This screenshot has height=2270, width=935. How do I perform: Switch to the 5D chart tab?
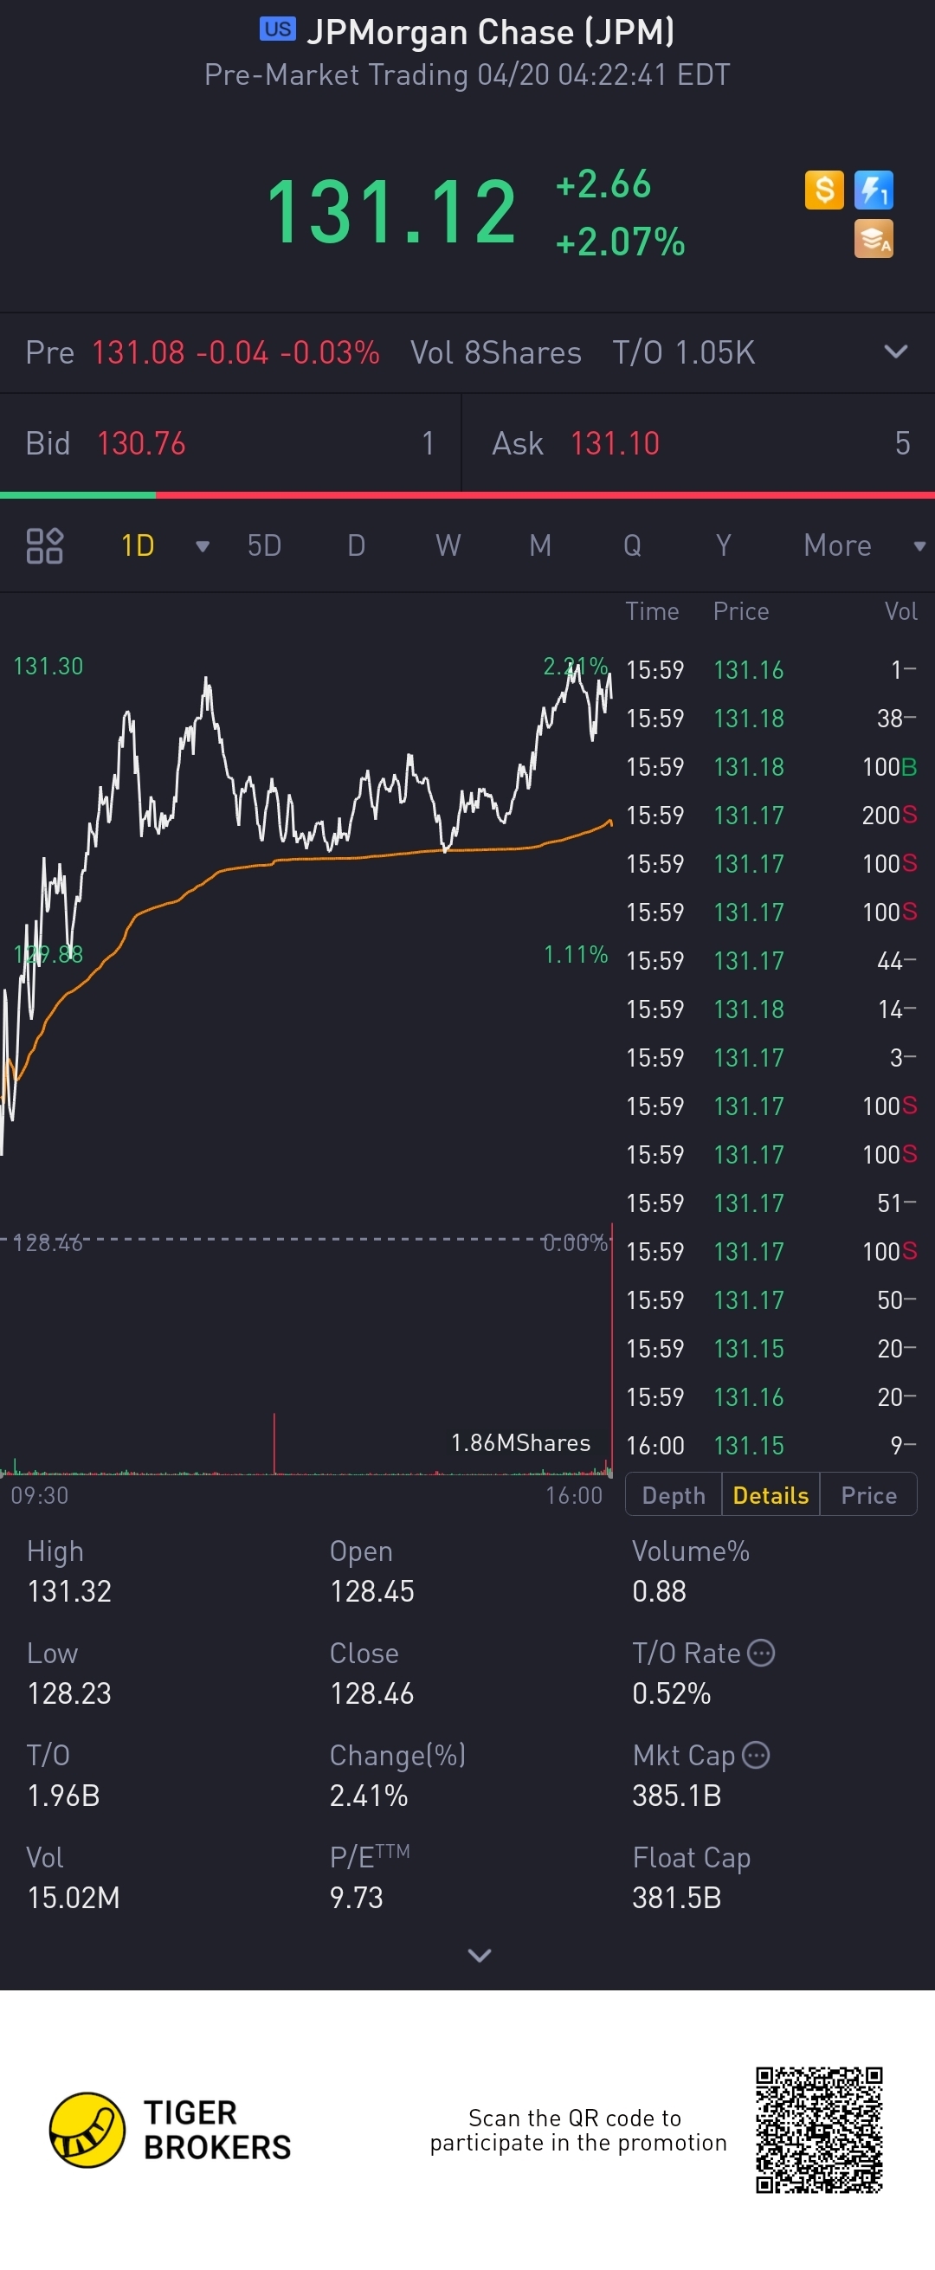263,545
